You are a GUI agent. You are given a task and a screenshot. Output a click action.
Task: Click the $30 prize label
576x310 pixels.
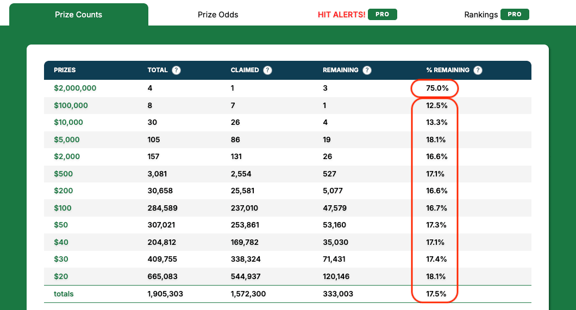click(x=61, y=259)
